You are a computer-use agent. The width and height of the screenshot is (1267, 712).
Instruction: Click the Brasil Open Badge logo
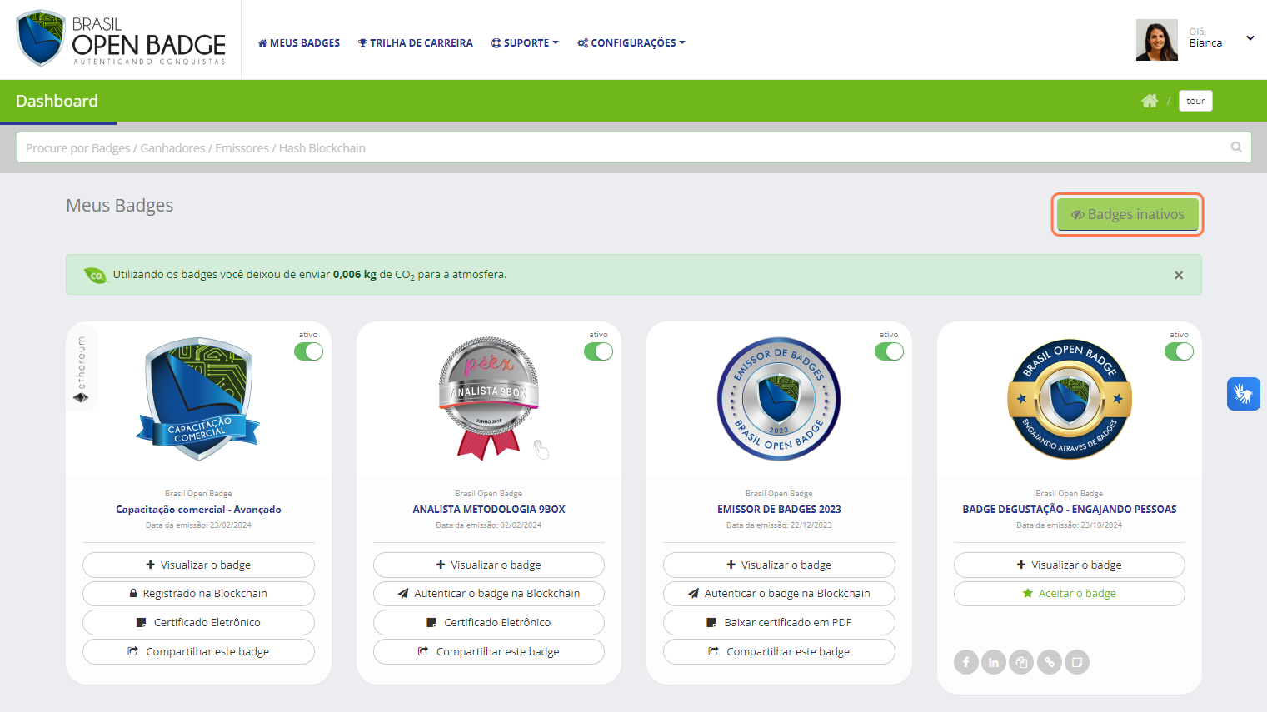122,39
